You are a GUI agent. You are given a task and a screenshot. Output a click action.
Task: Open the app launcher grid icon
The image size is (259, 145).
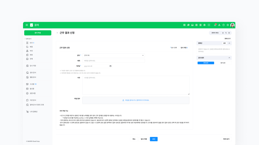[x=209, y=25]
